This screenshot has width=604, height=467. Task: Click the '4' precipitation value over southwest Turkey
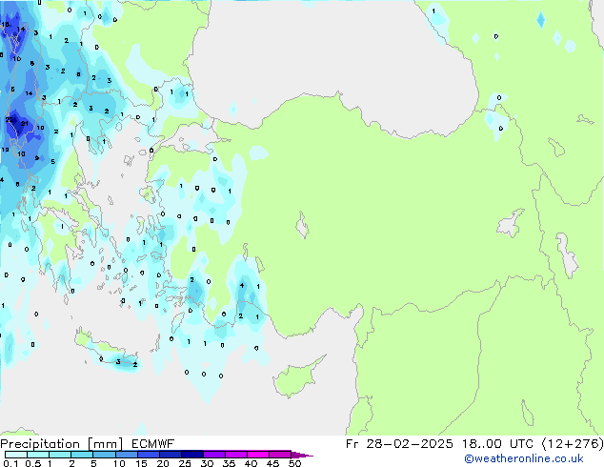(242, 286)
